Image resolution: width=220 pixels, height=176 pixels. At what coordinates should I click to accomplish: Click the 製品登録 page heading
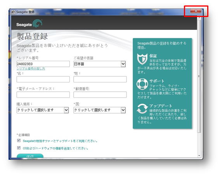[x=32, y=36]
